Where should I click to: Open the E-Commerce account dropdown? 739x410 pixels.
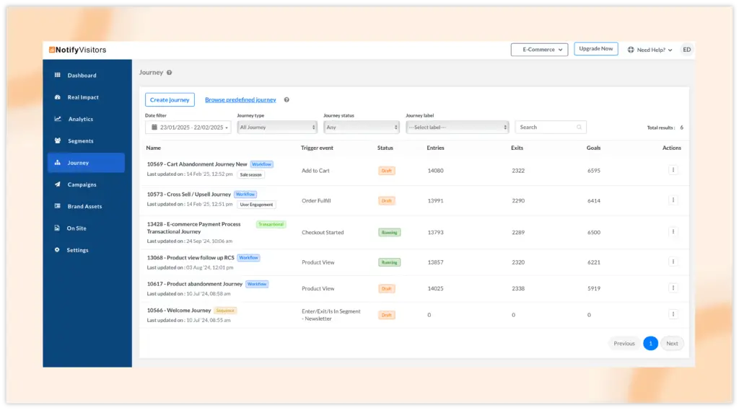click(539, 50)
